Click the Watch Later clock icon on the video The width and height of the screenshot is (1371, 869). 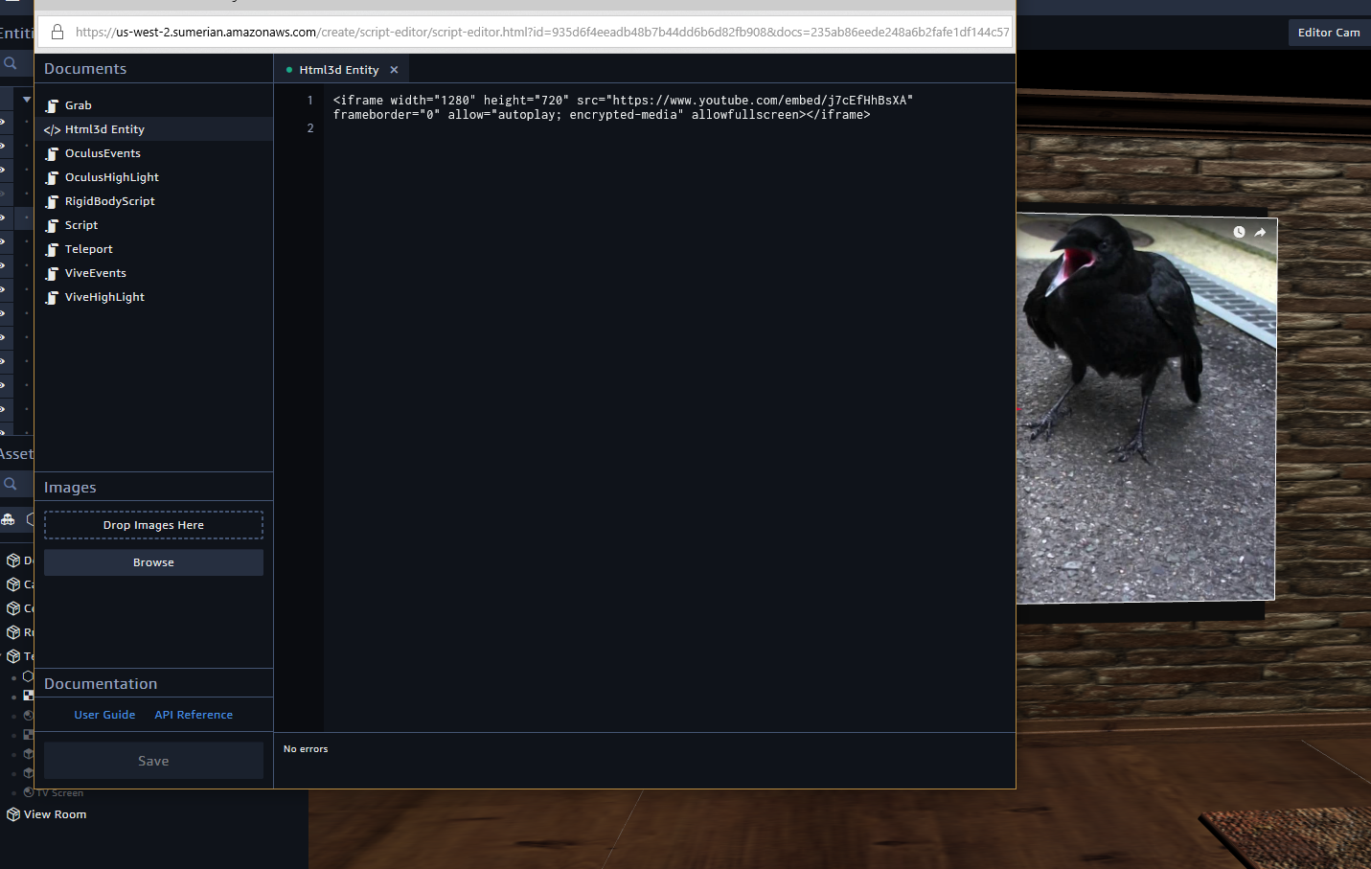click(1239, 232)
